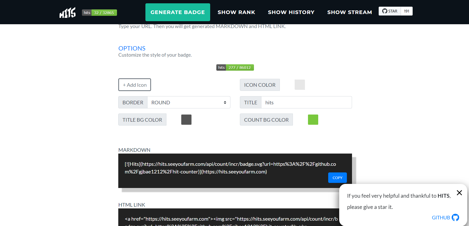
Task: Click the HITS logo in header
Action: [68, 12]
